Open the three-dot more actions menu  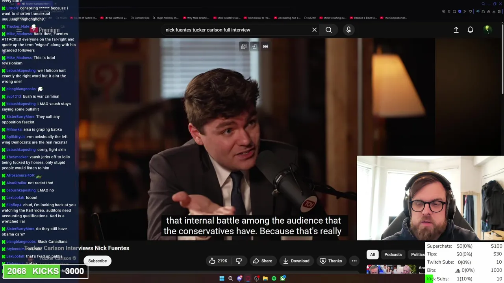[x=354, y=261]
